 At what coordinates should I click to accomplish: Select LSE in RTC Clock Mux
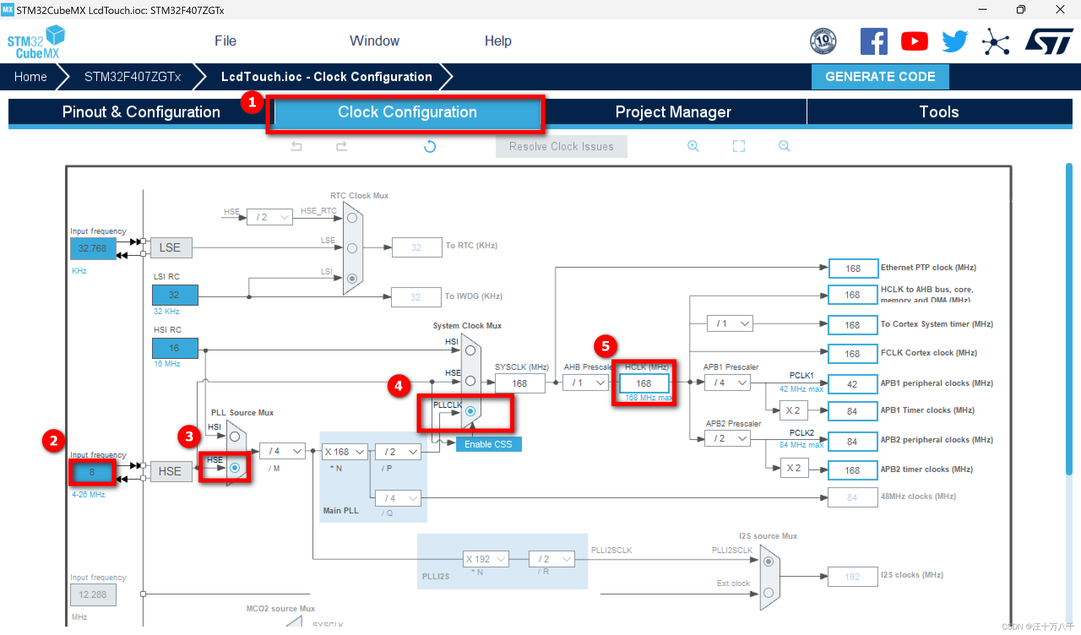click(352, 248)
